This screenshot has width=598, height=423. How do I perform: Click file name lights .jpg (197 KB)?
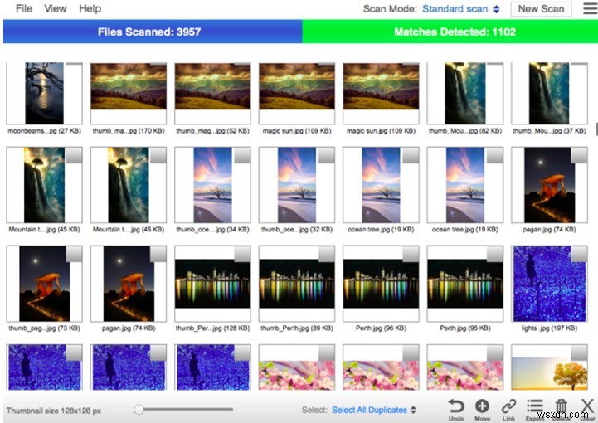[x=549, y=328]
